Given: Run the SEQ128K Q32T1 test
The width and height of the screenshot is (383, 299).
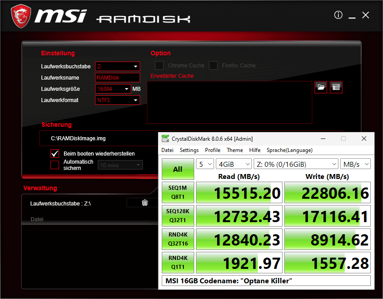Looking at the screenshot, I should 178,216.
